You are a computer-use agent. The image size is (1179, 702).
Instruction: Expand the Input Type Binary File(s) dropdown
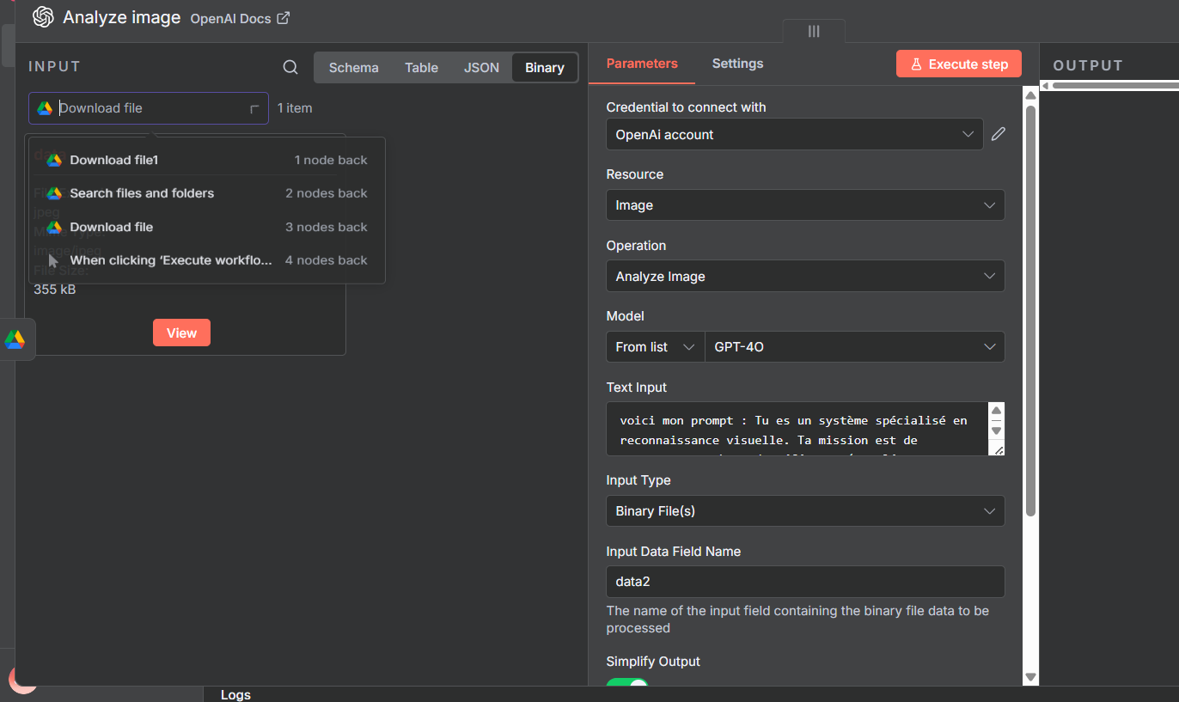[x=804, y=511]
